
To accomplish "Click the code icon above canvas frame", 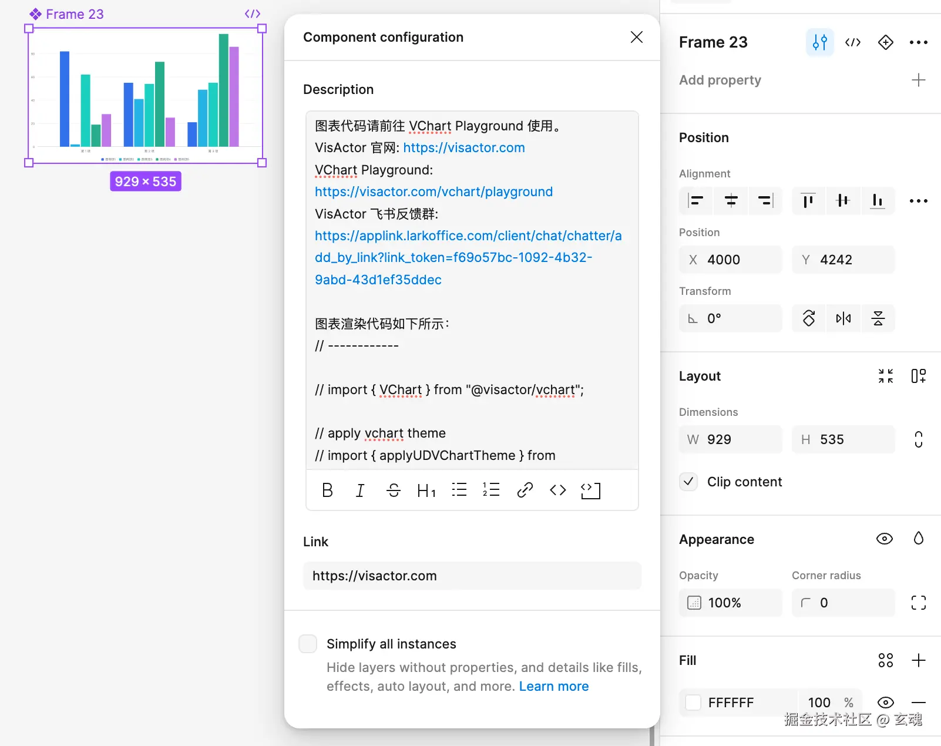I will click(x=253, y=14).
